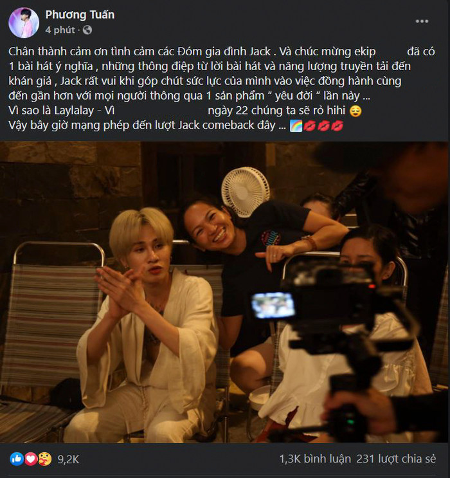Click the white fan in the photo
The height and width of the screenshot is (478, 450).
click(x=246, y=191)
